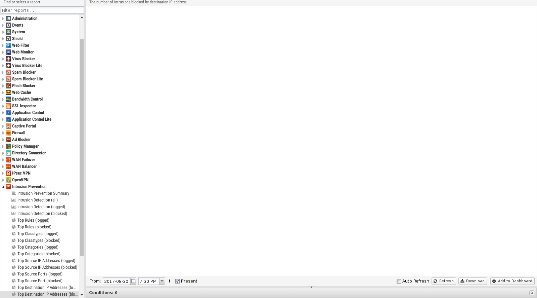Open Intrusion Detection (blocked) report
This screenshot has width=537, height=298.
pos(42,214)
